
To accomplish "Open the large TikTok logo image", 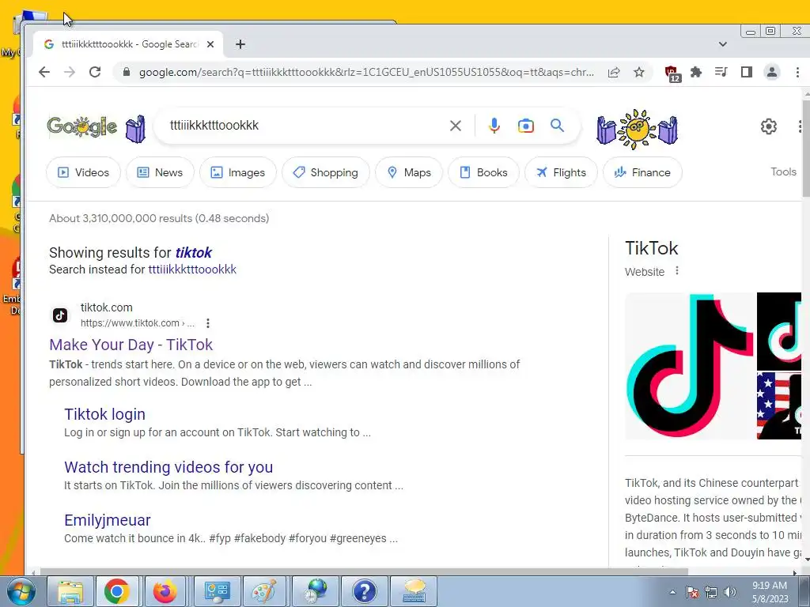I will 691,366.
